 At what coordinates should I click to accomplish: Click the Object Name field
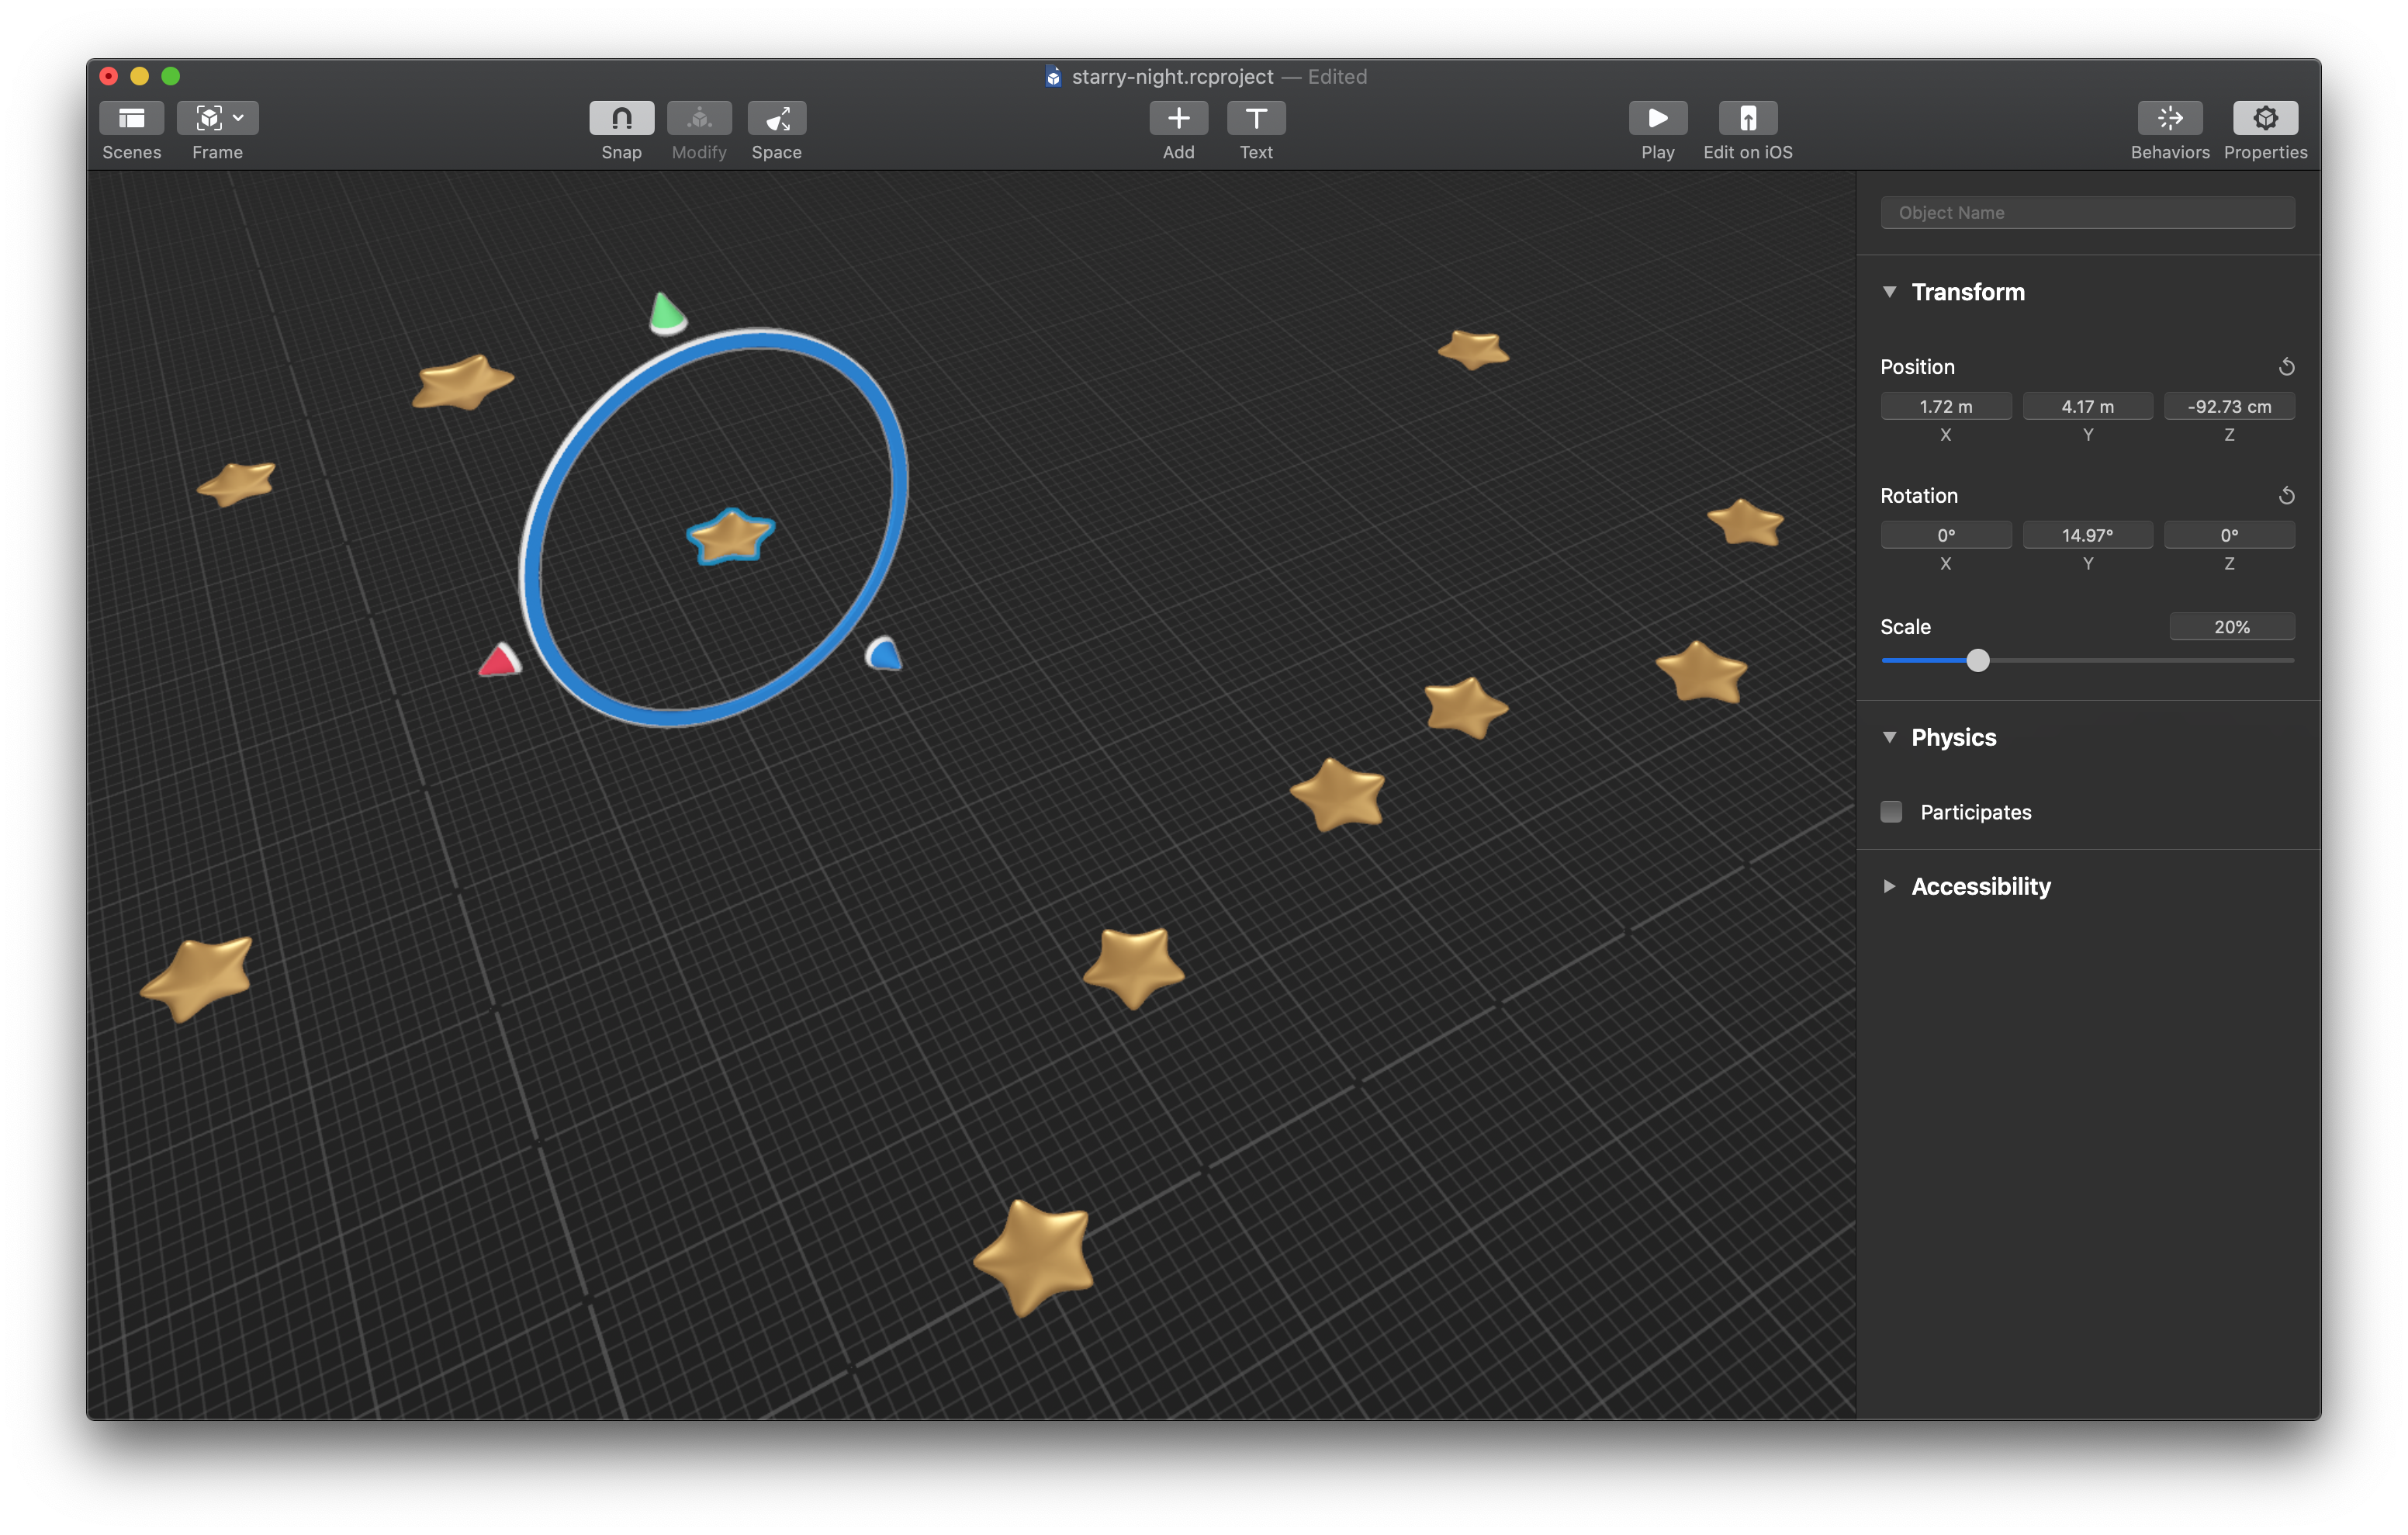[2087, 212]
